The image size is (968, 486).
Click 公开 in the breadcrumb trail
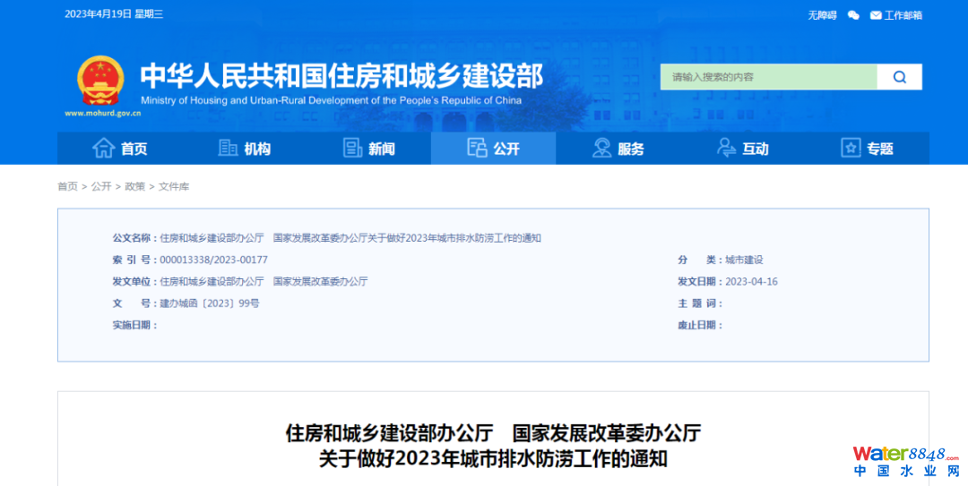(101, 186)
